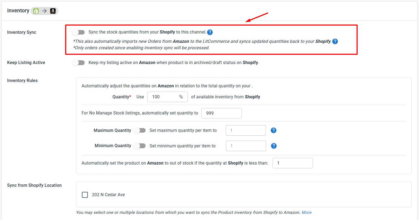The height and width of the screenshot is (220, 419).
Task: Enable the Inventory Sync toggle
Action: (x=78, y=32)
